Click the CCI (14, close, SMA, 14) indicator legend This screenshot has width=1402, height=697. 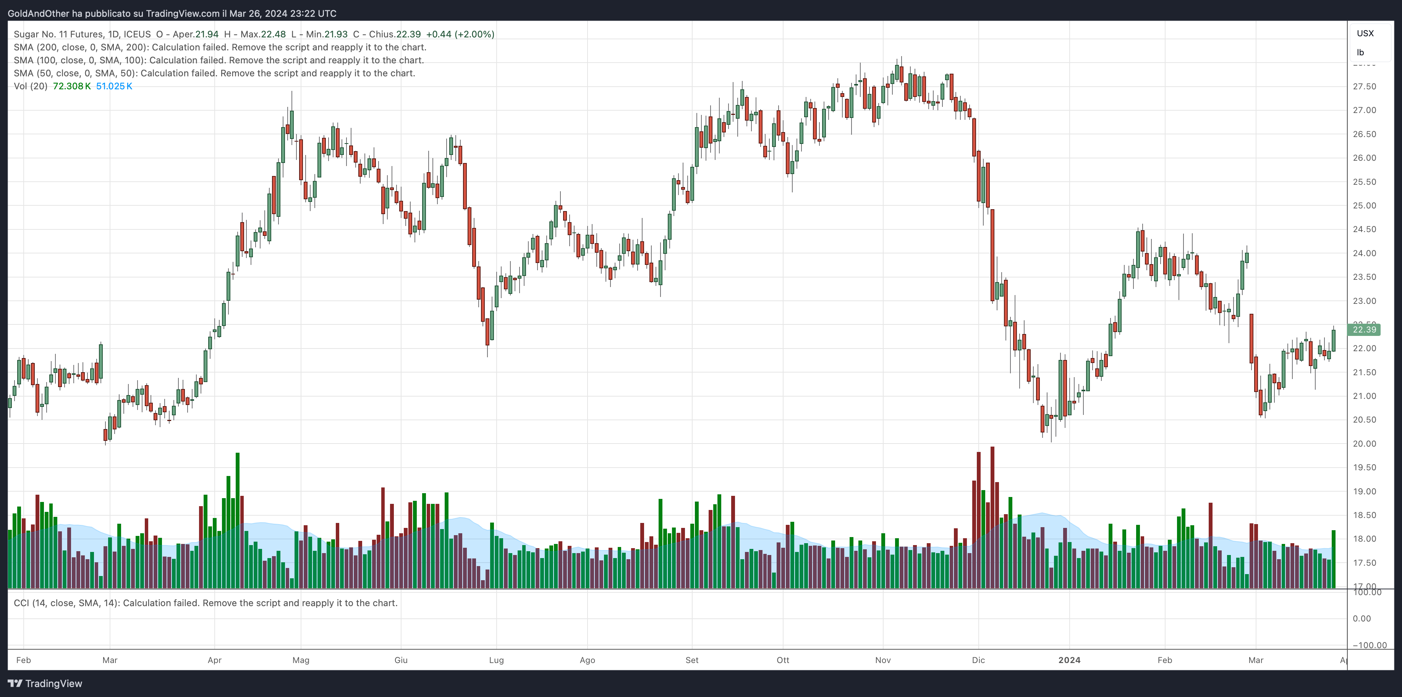(206, 603)
